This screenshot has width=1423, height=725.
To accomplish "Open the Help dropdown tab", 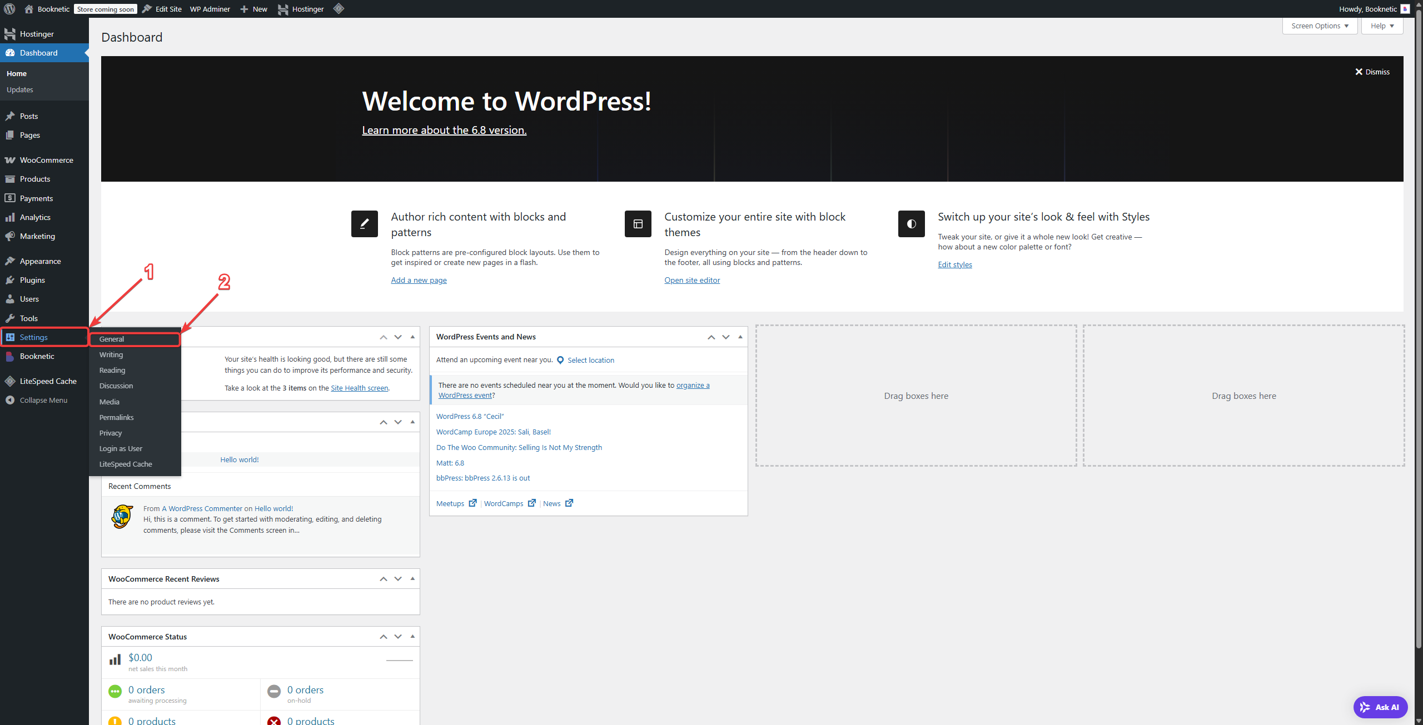I will coord(1382,26).
